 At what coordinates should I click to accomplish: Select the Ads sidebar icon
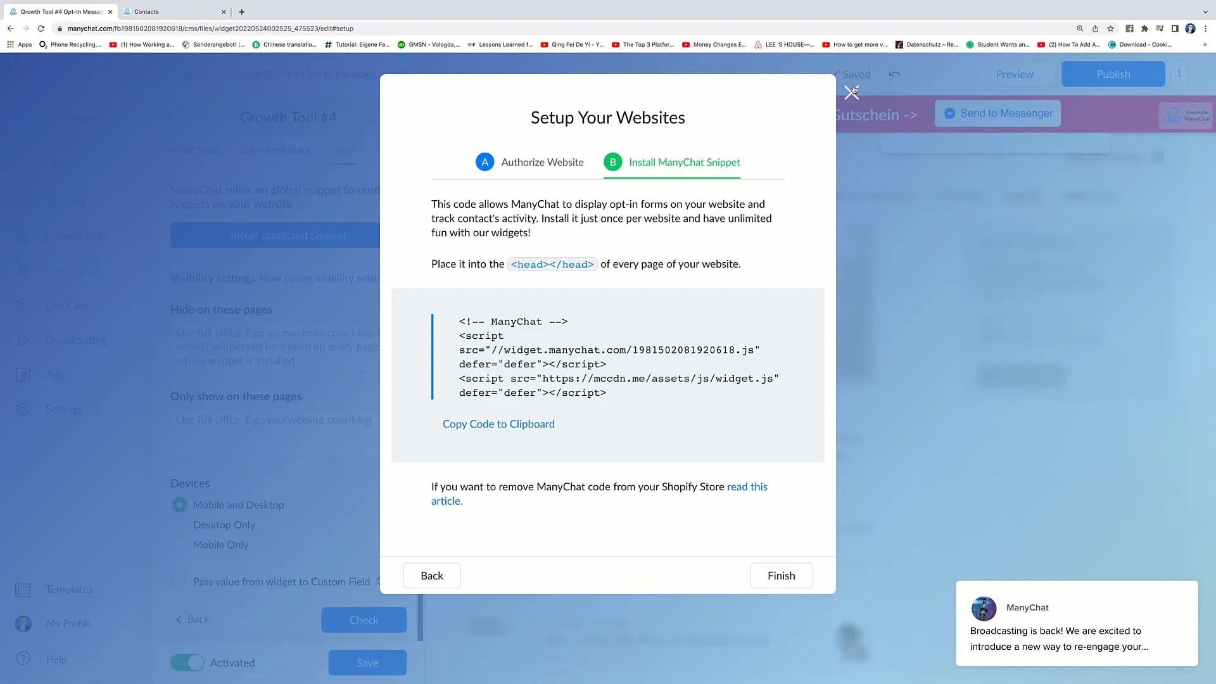click(x=23, y=374)
